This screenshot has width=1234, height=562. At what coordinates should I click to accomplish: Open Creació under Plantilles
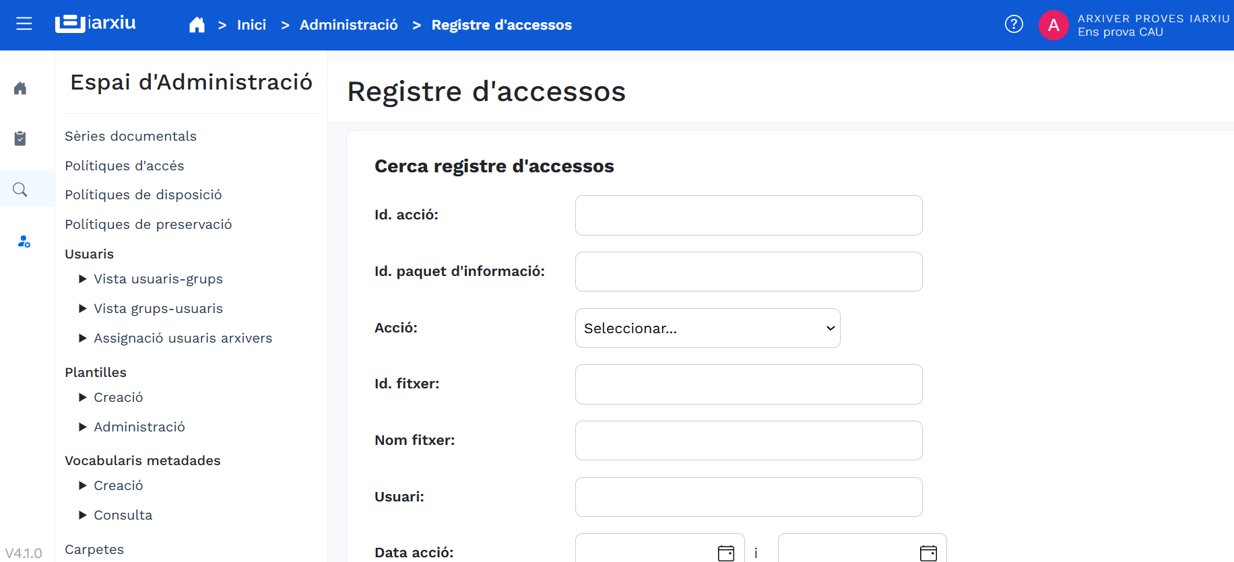[119, 397]
